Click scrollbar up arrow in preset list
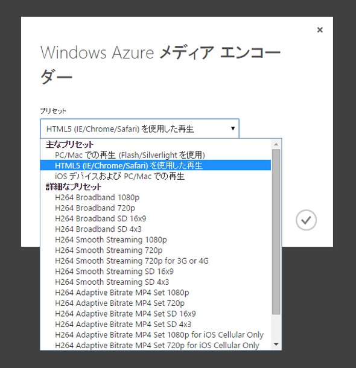The image size is (356, 368). 276,144
